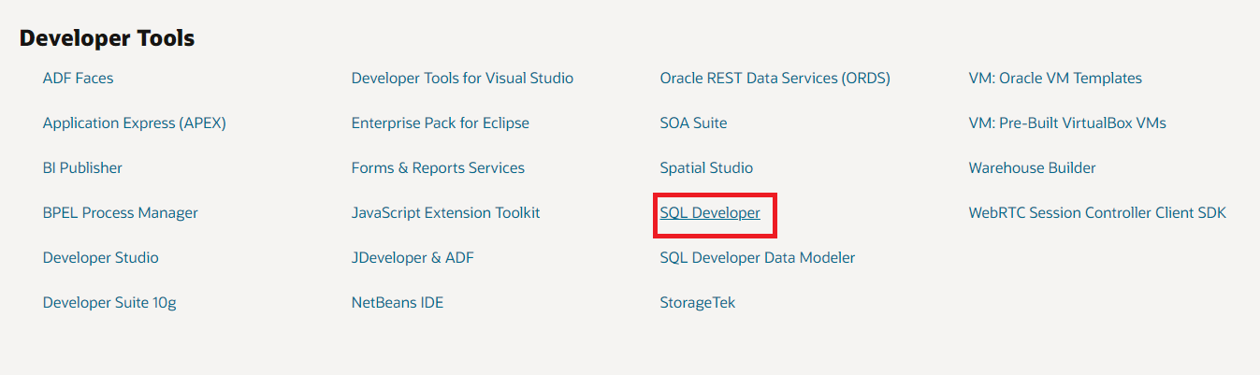Screen dimensions: 1260x375
Task: Open Developer Suite 10g link
Action: [x=109, y=303]
